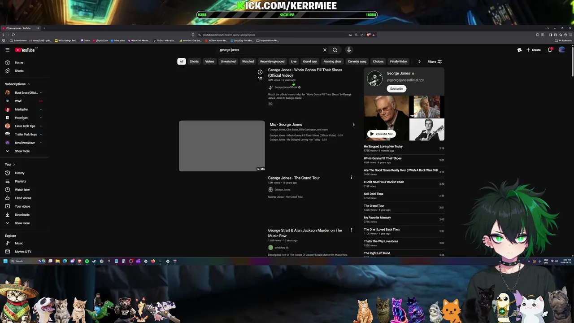Open the Brave Shields icon in the address bar
This screenshot has width=574, height=323.
(x=368, y=35)
